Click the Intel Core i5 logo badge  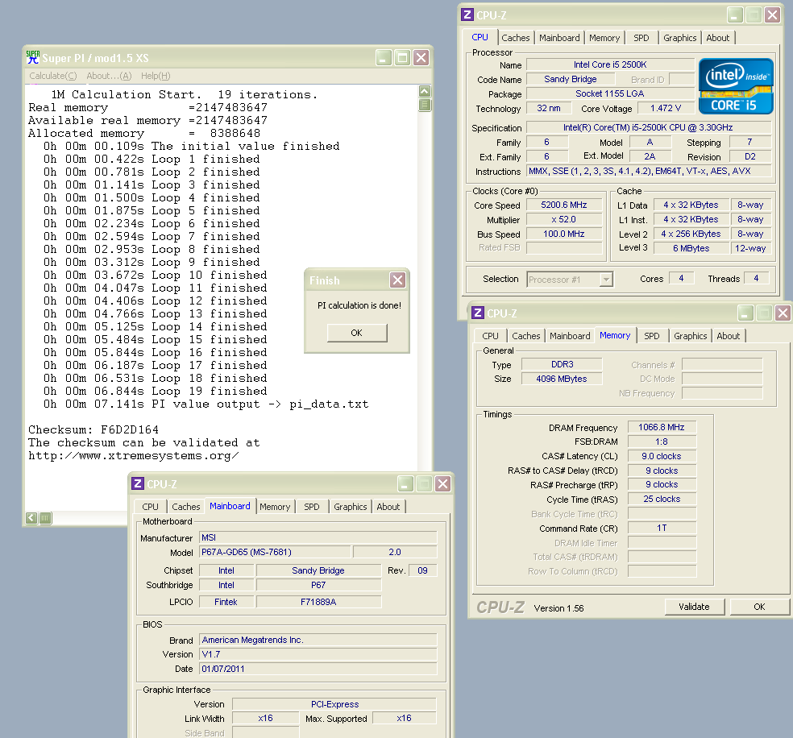pyautogui.click(x=736, y=85)
